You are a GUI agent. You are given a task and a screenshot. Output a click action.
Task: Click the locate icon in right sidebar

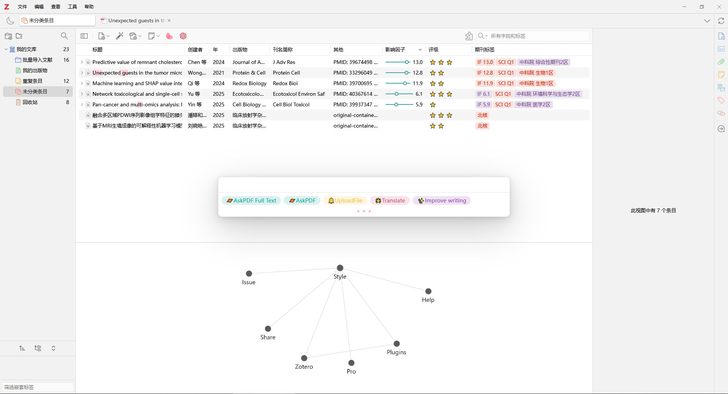click(x=721, y=129)
